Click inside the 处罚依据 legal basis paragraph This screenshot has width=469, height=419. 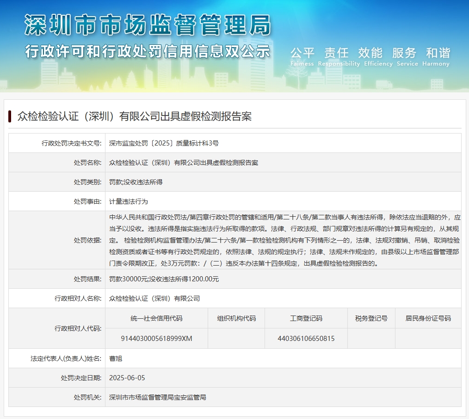point(284,240)
